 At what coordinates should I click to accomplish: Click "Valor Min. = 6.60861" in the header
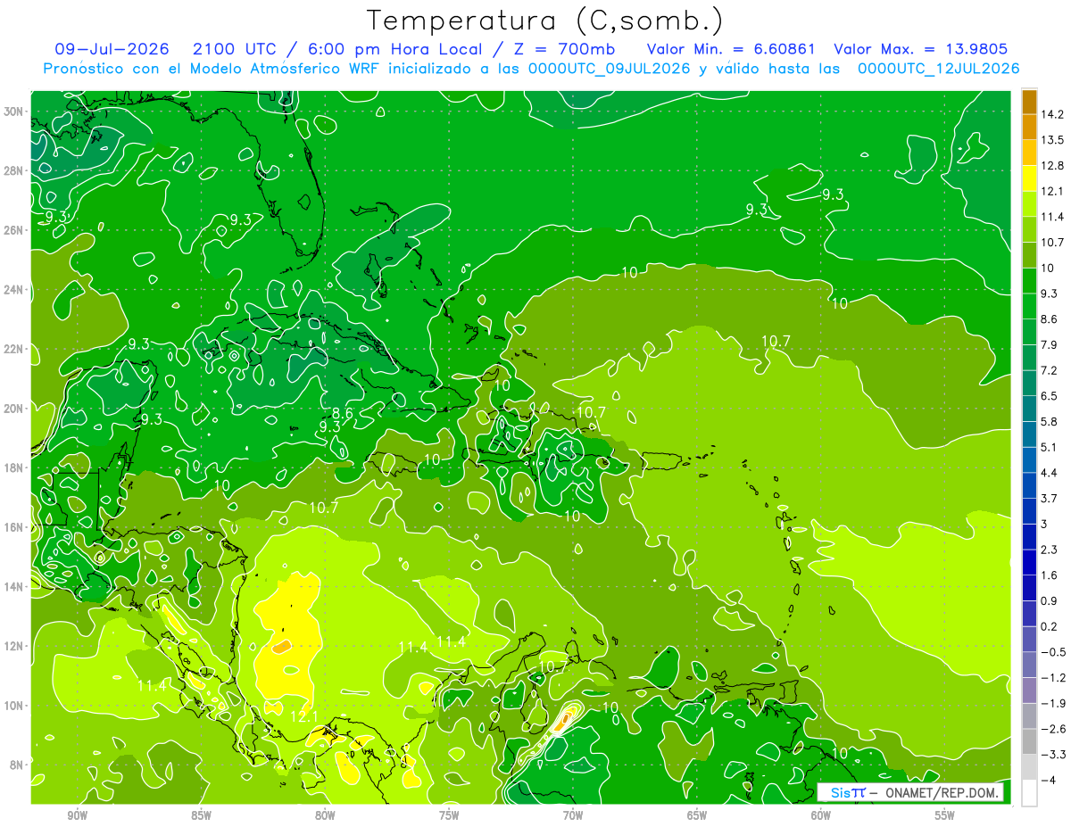coord(731,49)
